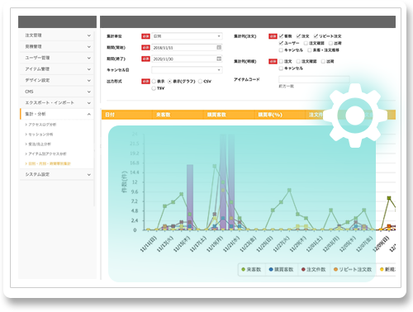
Task: Select TSV output format radio
Action: coord(154,88)
